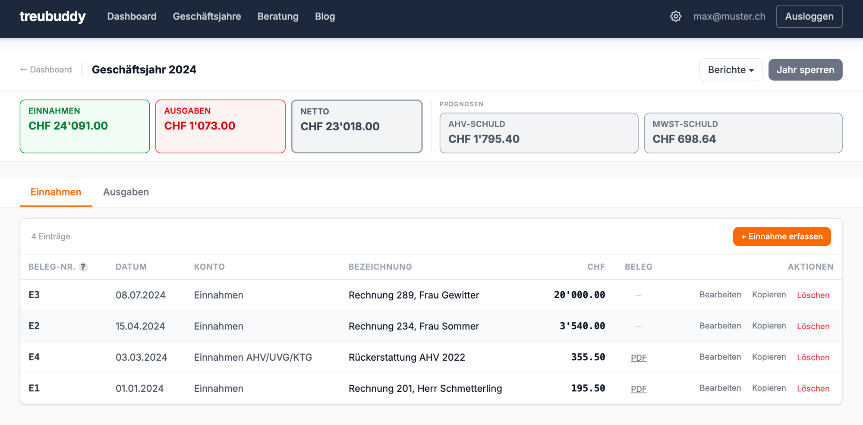Screen dimensions: 863x425
Task: Click the treubuddy logo
Action: pos(53,16)
